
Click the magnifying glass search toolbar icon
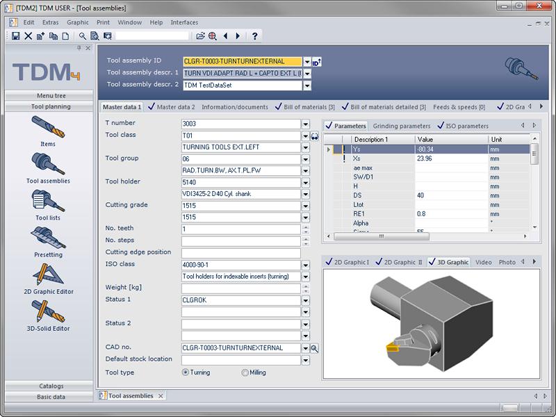pos(83,36)
